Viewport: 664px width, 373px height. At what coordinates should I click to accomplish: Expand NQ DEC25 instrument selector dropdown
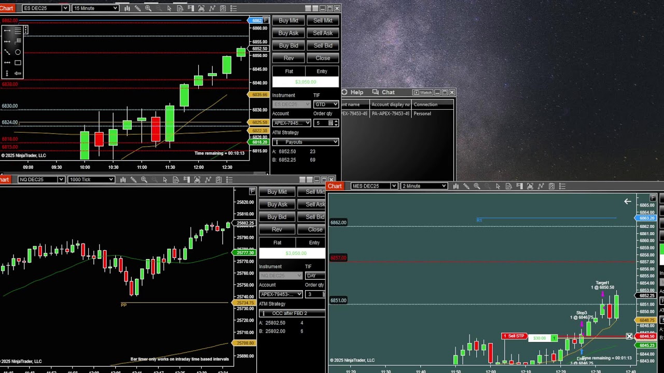coord(61,180)
